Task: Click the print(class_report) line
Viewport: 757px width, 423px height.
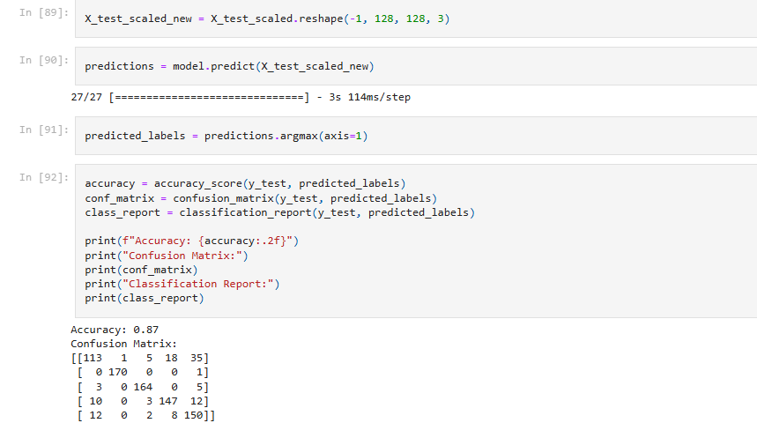Action: point(145,298)
